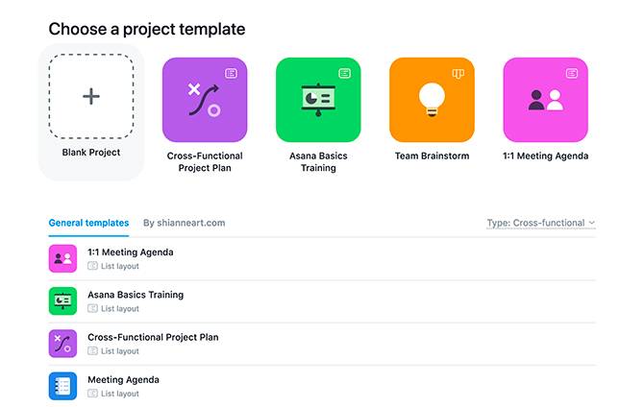Click the dashed Blank Project plus tile
644x407 pixels.
point(91,97)
